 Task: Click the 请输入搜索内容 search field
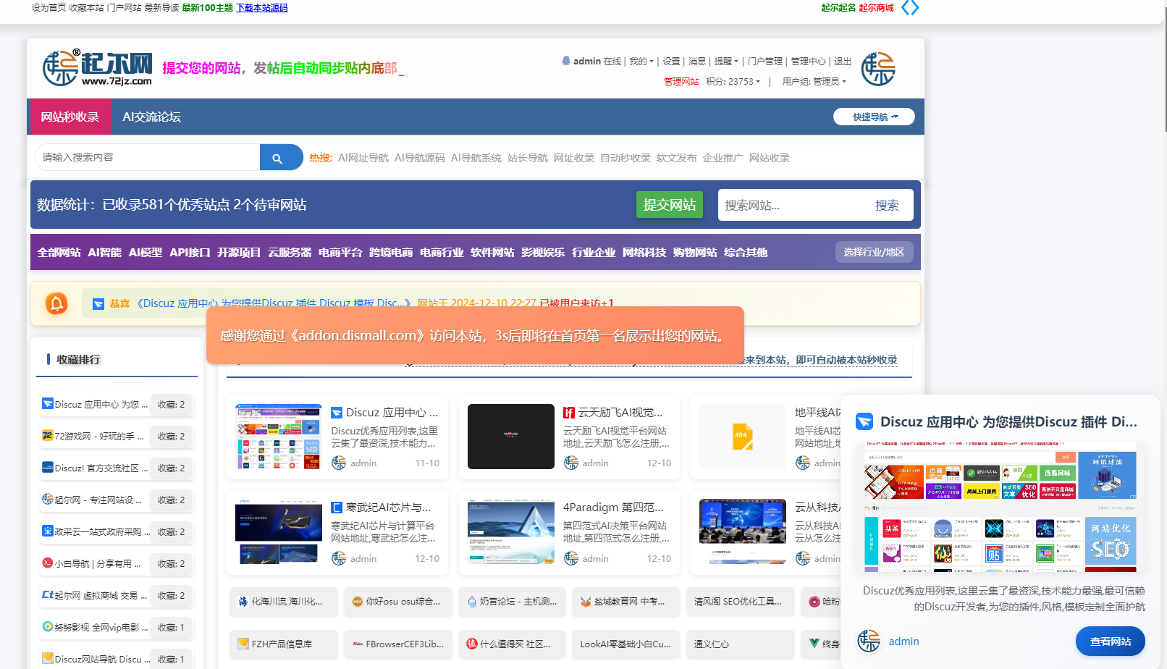tap(148, 157)
